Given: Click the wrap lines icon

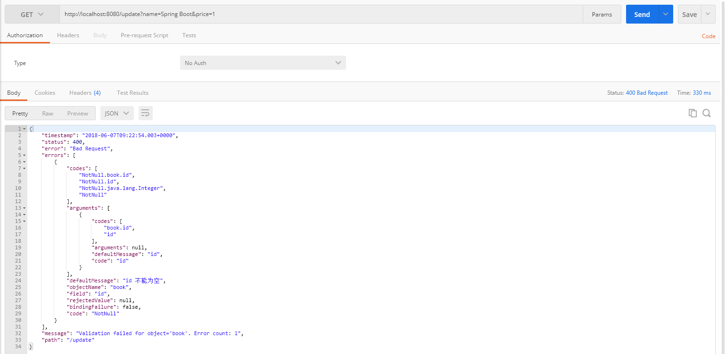Looking at the screenshot, I should click(146, 113).
